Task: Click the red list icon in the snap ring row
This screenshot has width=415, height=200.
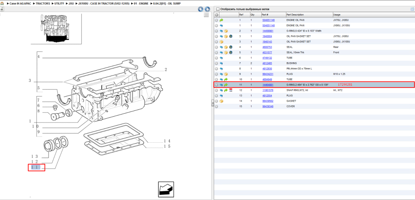Action: coord(230,90)
